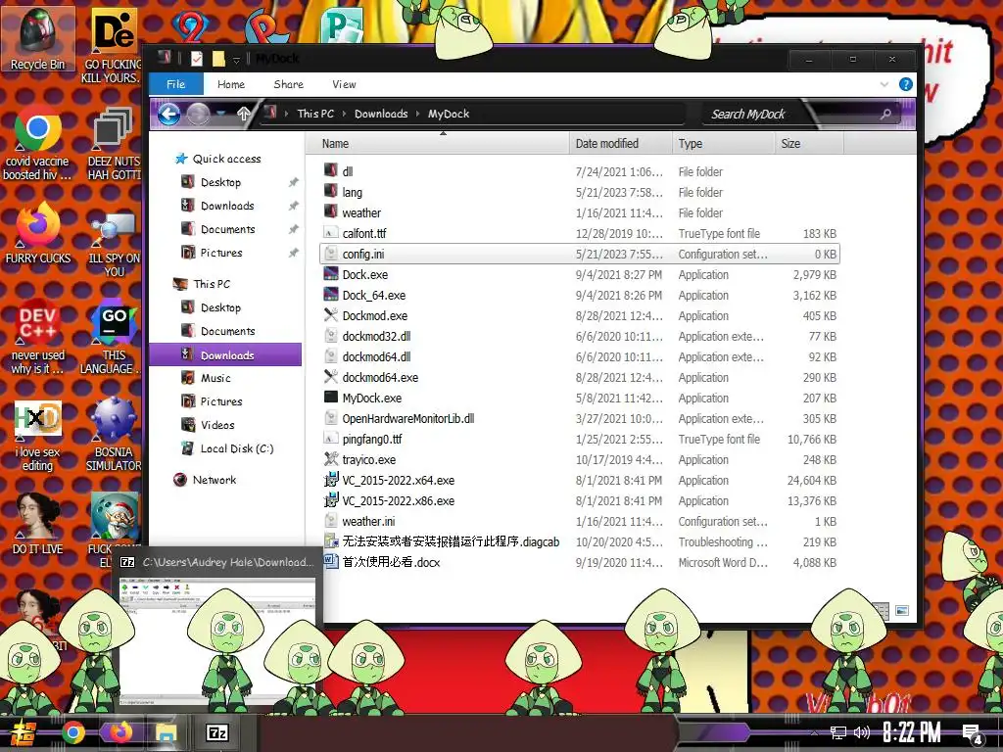Open the Recycle Bin desktop icon

pos(38,38)
